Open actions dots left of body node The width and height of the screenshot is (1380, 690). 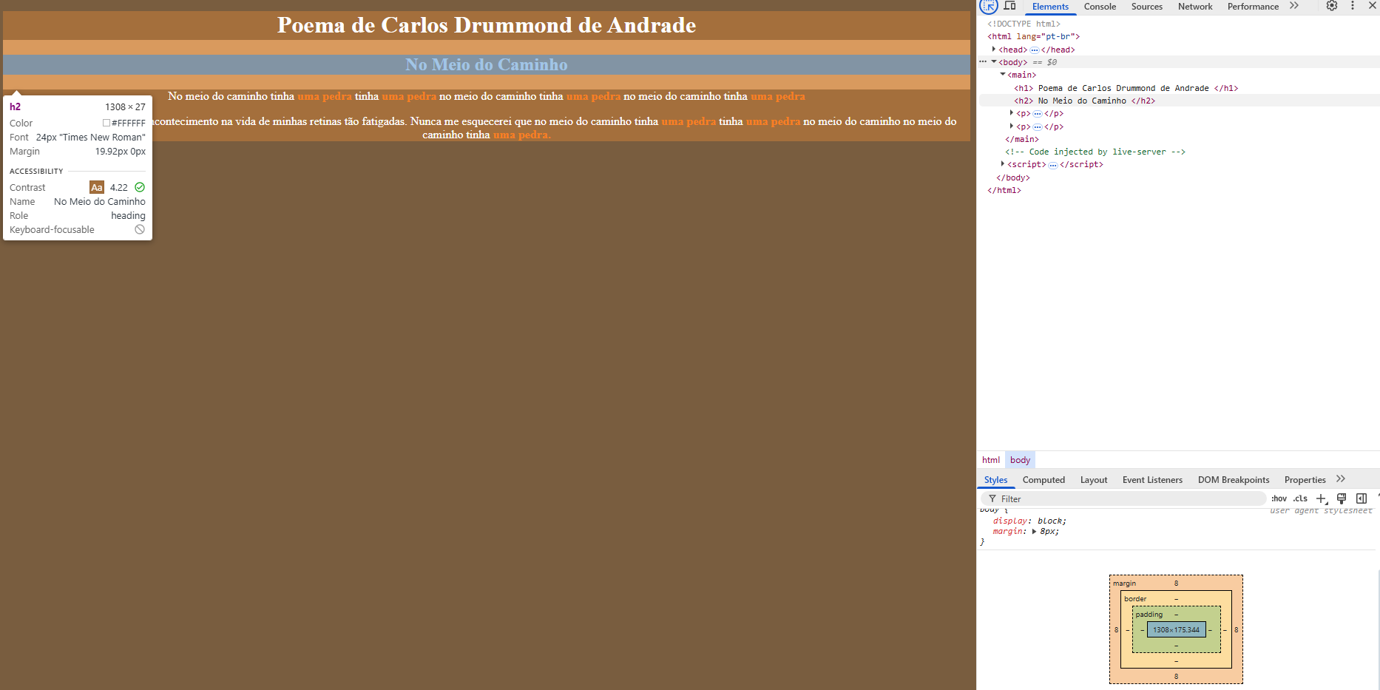pos(983,62)
